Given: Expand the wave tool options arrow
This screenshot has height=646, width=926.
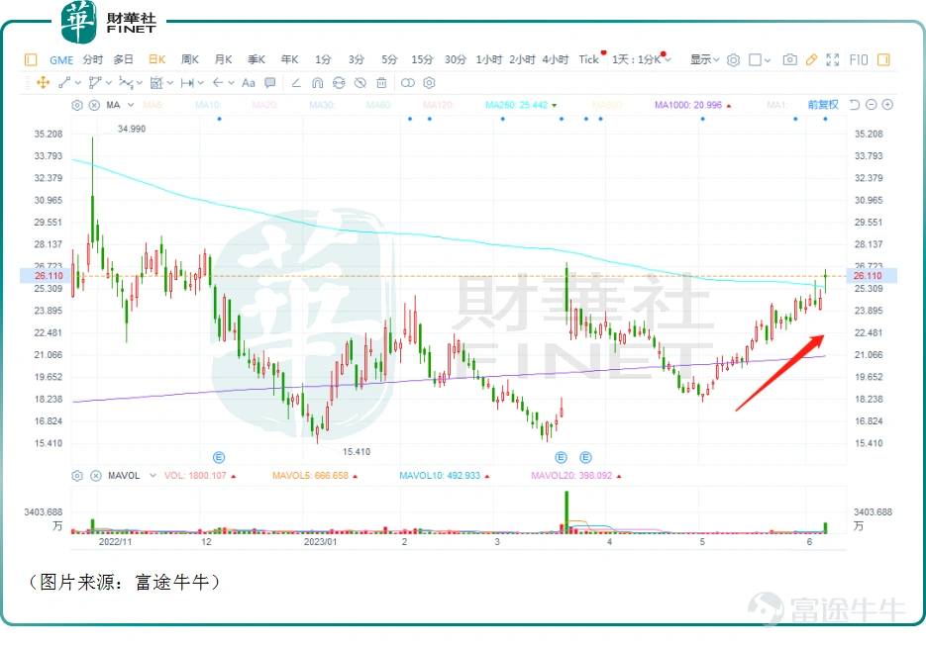Looking at the screenshot, I should 140,82.
